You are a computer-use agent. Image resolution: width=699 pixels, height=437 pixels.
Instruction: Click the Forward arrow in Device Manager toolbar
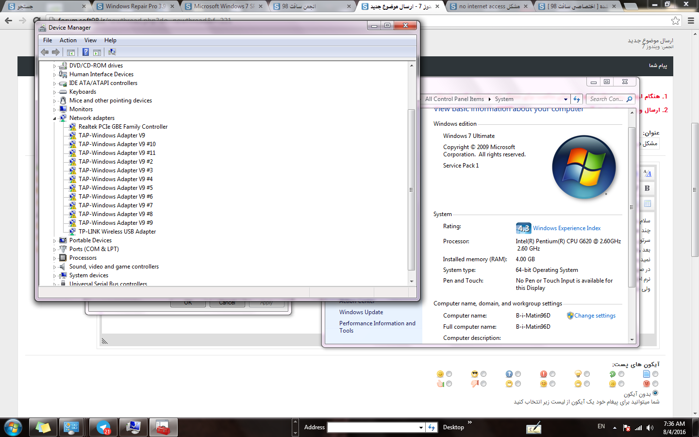pyautogui.click(x=56, y=52)
